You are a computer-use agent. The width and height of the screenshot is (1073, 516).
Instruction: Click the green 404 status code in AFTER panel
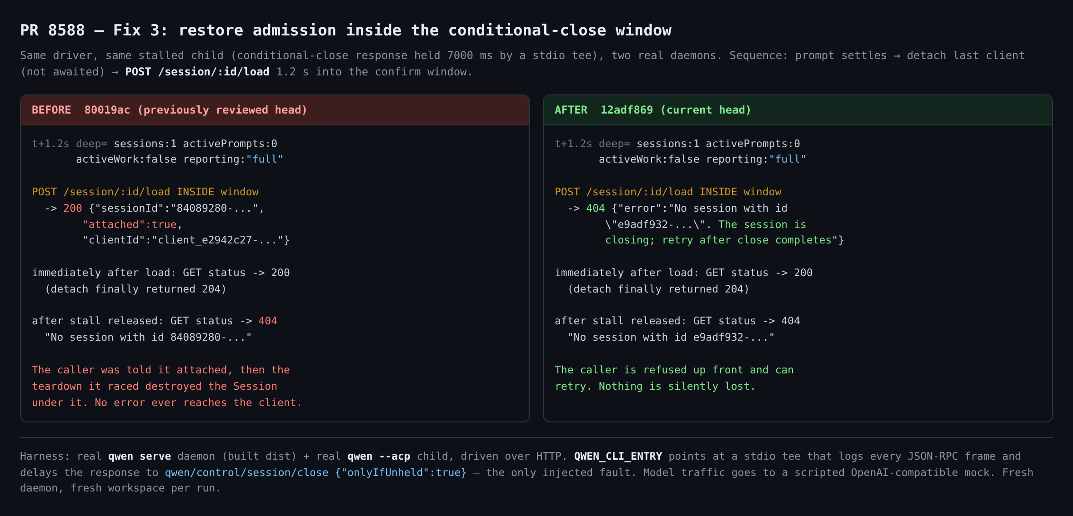[x=596, y=208]
